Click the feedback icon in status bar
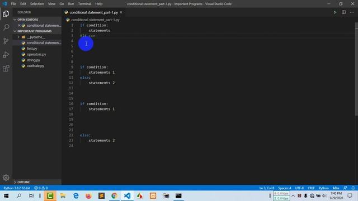358x201 pixels. pyautogui.click(x=345, y=188)
